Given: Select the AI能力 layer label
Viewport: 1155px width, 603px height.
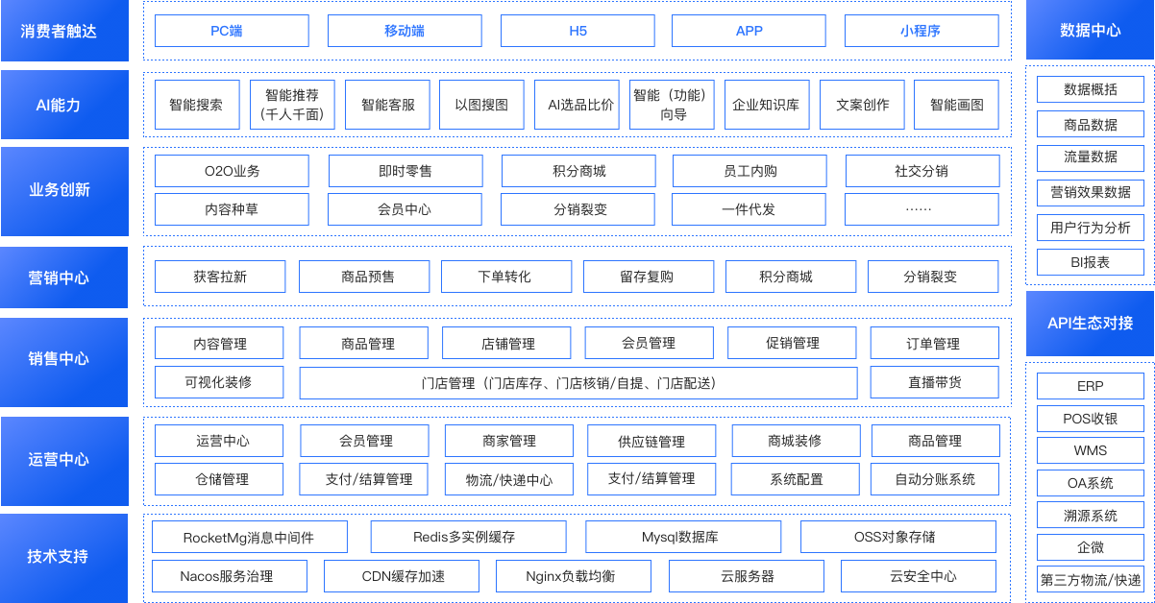Looking at the screenshot, I should pyautogui.click(x=64, y=105).
